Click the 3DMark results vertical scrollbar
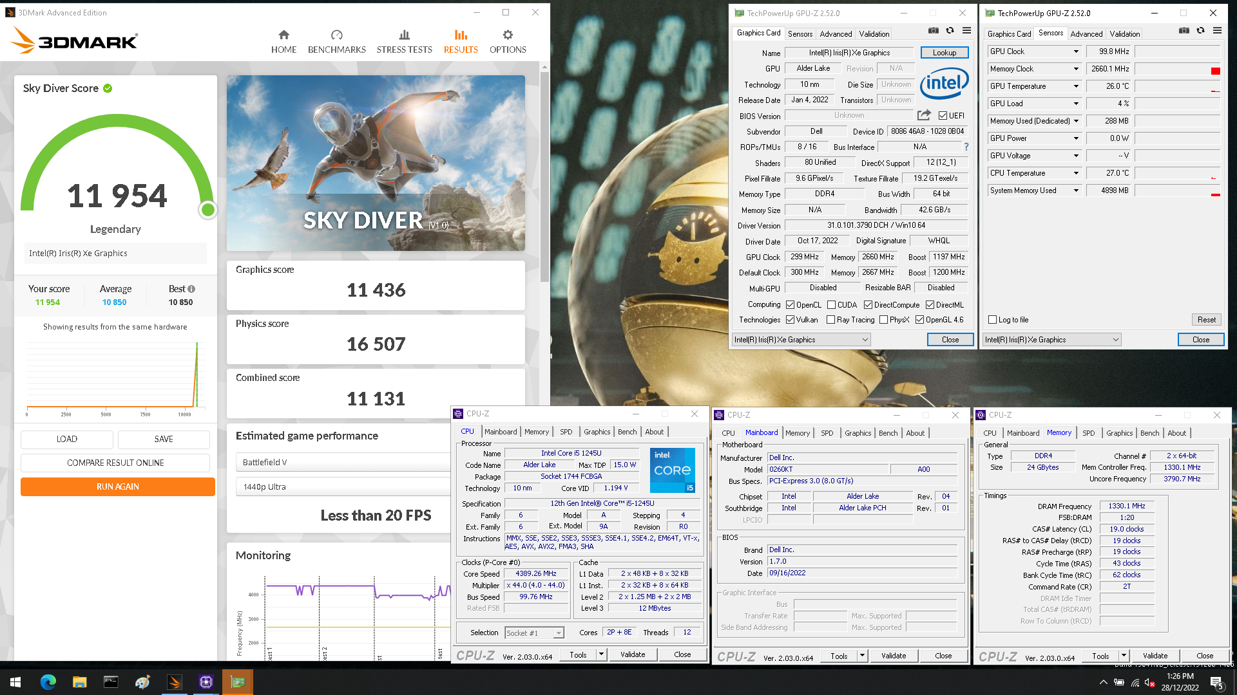The height and width of the screenshot is (695, 1237). coord(545,177)
